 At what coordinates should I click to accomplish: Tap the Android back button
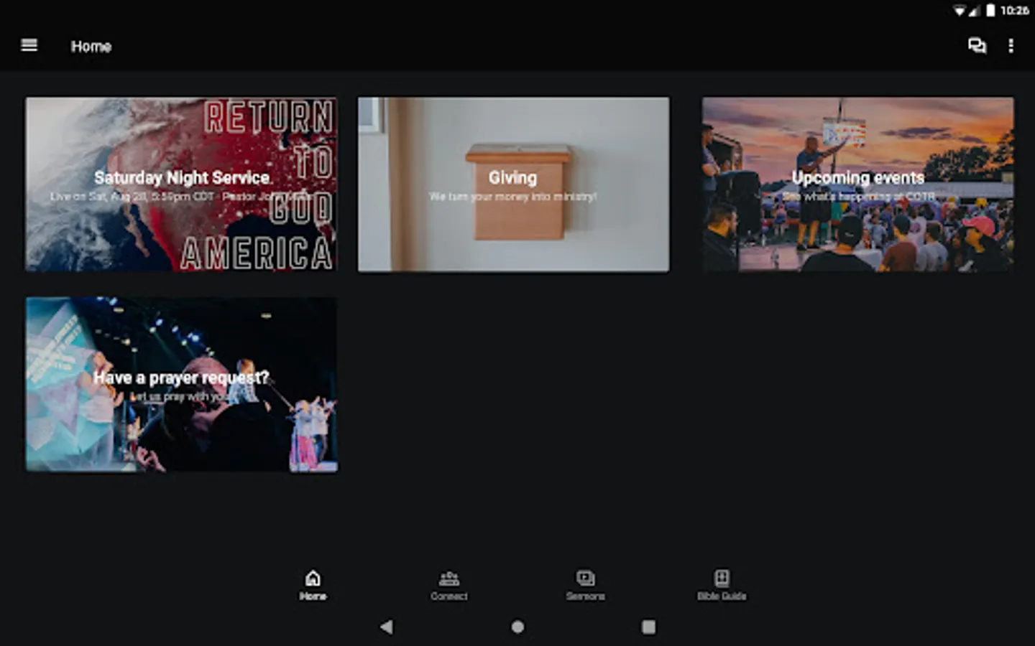coord(387,627)
